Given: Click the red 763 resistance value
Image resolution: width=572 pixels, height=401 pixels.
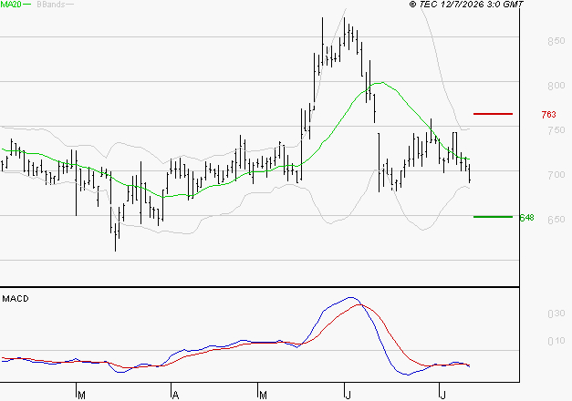Looking at the screenshot, I should pos(548,115).
